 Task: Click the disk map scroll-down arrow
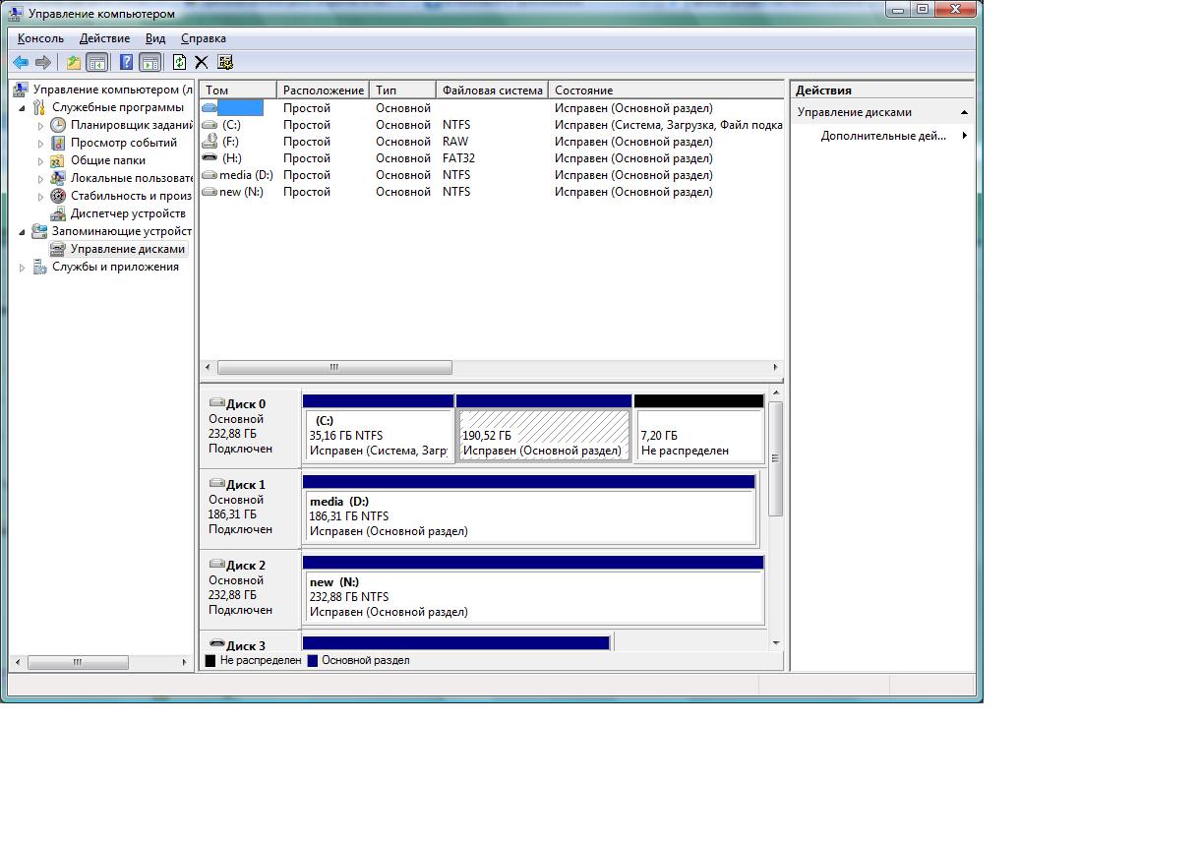coord(775,642)
